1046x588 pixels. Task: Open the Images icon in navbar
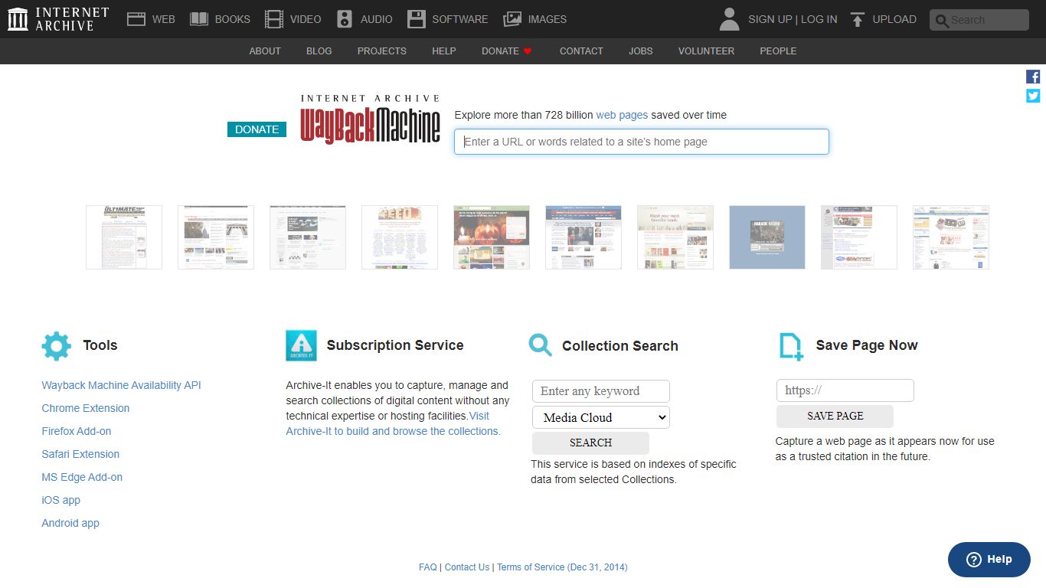512,19
